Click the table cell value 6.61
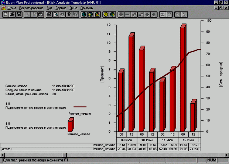The height and width of the screenshot is (164, 229). click(x=122, y=145)
